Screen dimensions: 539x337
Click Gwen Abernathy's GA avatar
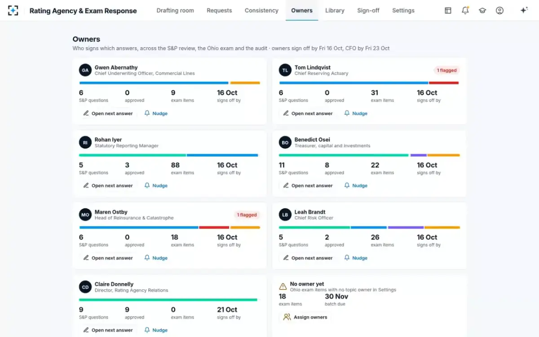[x=85, y=70]
